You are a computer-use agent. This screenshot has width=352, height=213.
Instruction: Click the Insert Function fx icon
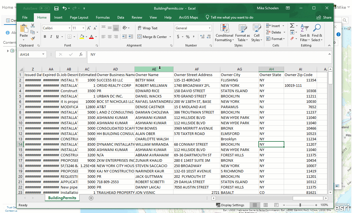81,54
